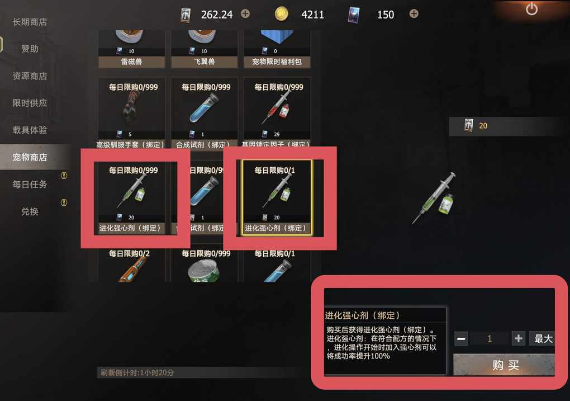Select the 合成试剂（绑定） blue test tube item
Screen dimensions: 570x401
click(x=204, y=113)
